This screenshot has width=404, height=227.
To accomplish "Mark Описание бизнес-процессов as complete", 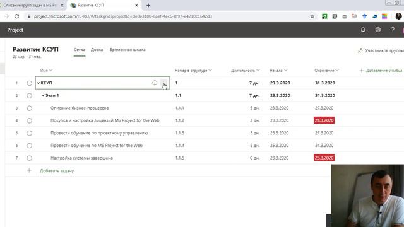I will tap(30, 108).
